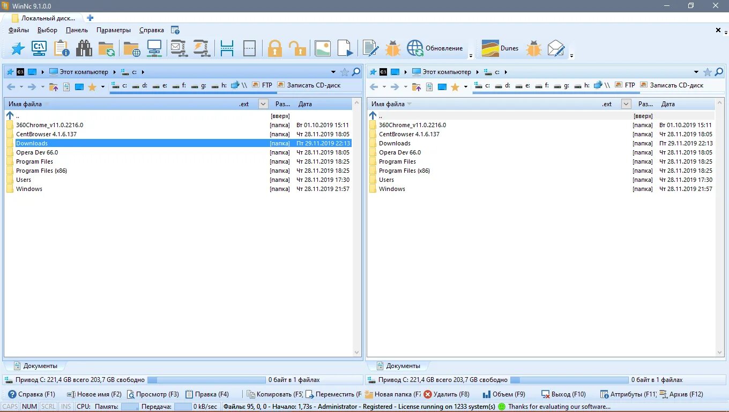Open toolbar overflow arrow after the mail icon
Screen dimensions: 729x412
pyautogui.click(x=572, y=55)
